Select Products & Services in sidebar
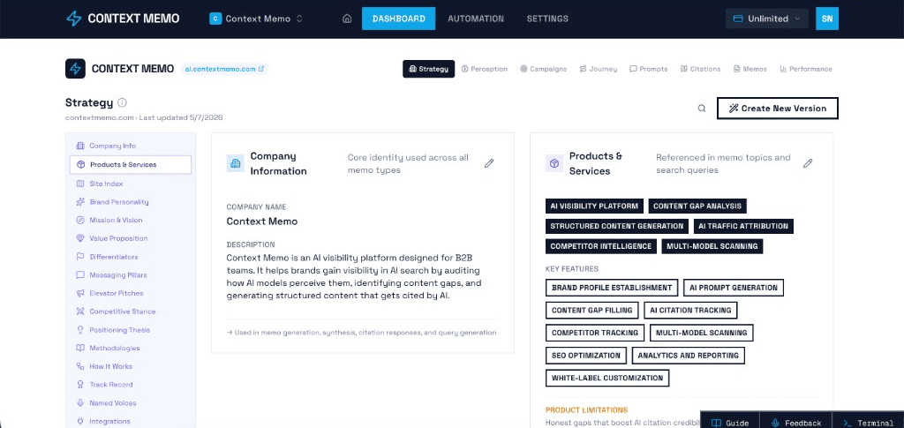The width and height of the screenshot is (904, 428). 131,165
